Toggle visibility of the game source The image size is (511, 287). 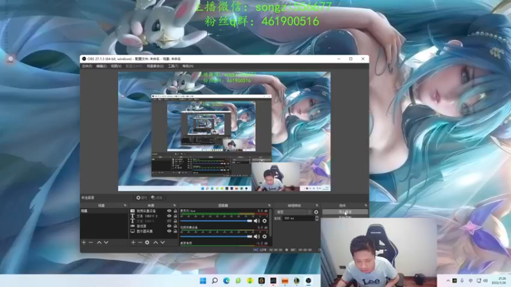pos(169,226)
